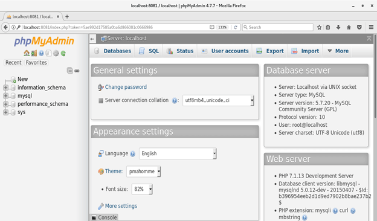Viewport: 377px width, 221px height.
Task: Expand the sys tree node
Action: point(5,112)
